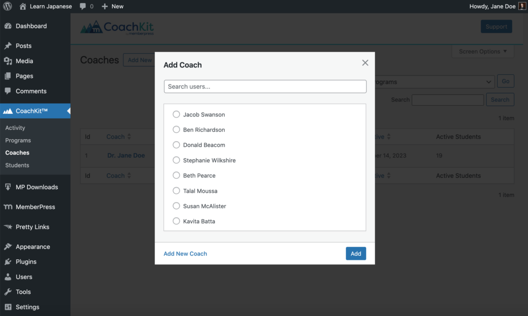Image resolution: width=528 pixels, height=316 pixels.
Task: Open the Plugins plug icon
Action: [8, 262]
